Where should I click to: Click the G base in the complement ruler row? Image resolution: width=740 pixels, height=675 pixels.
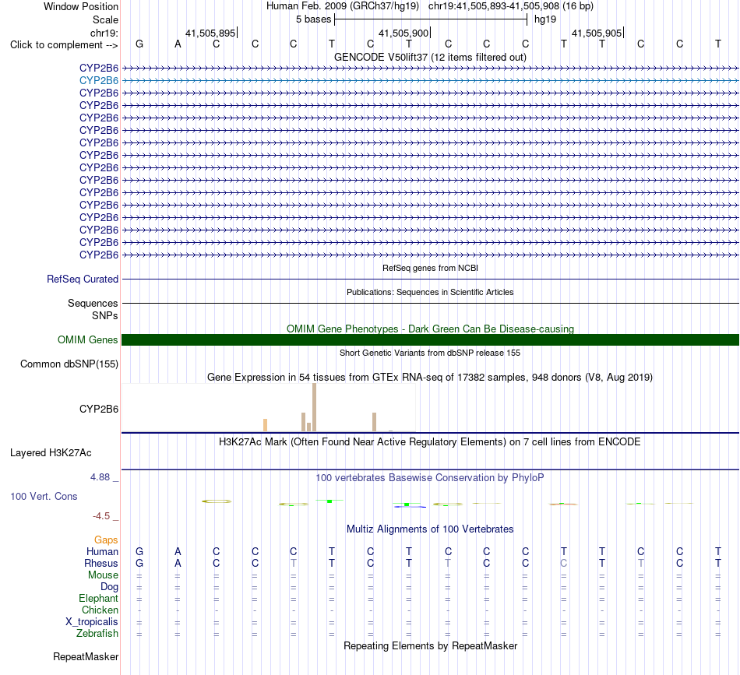tap(139, 44)
